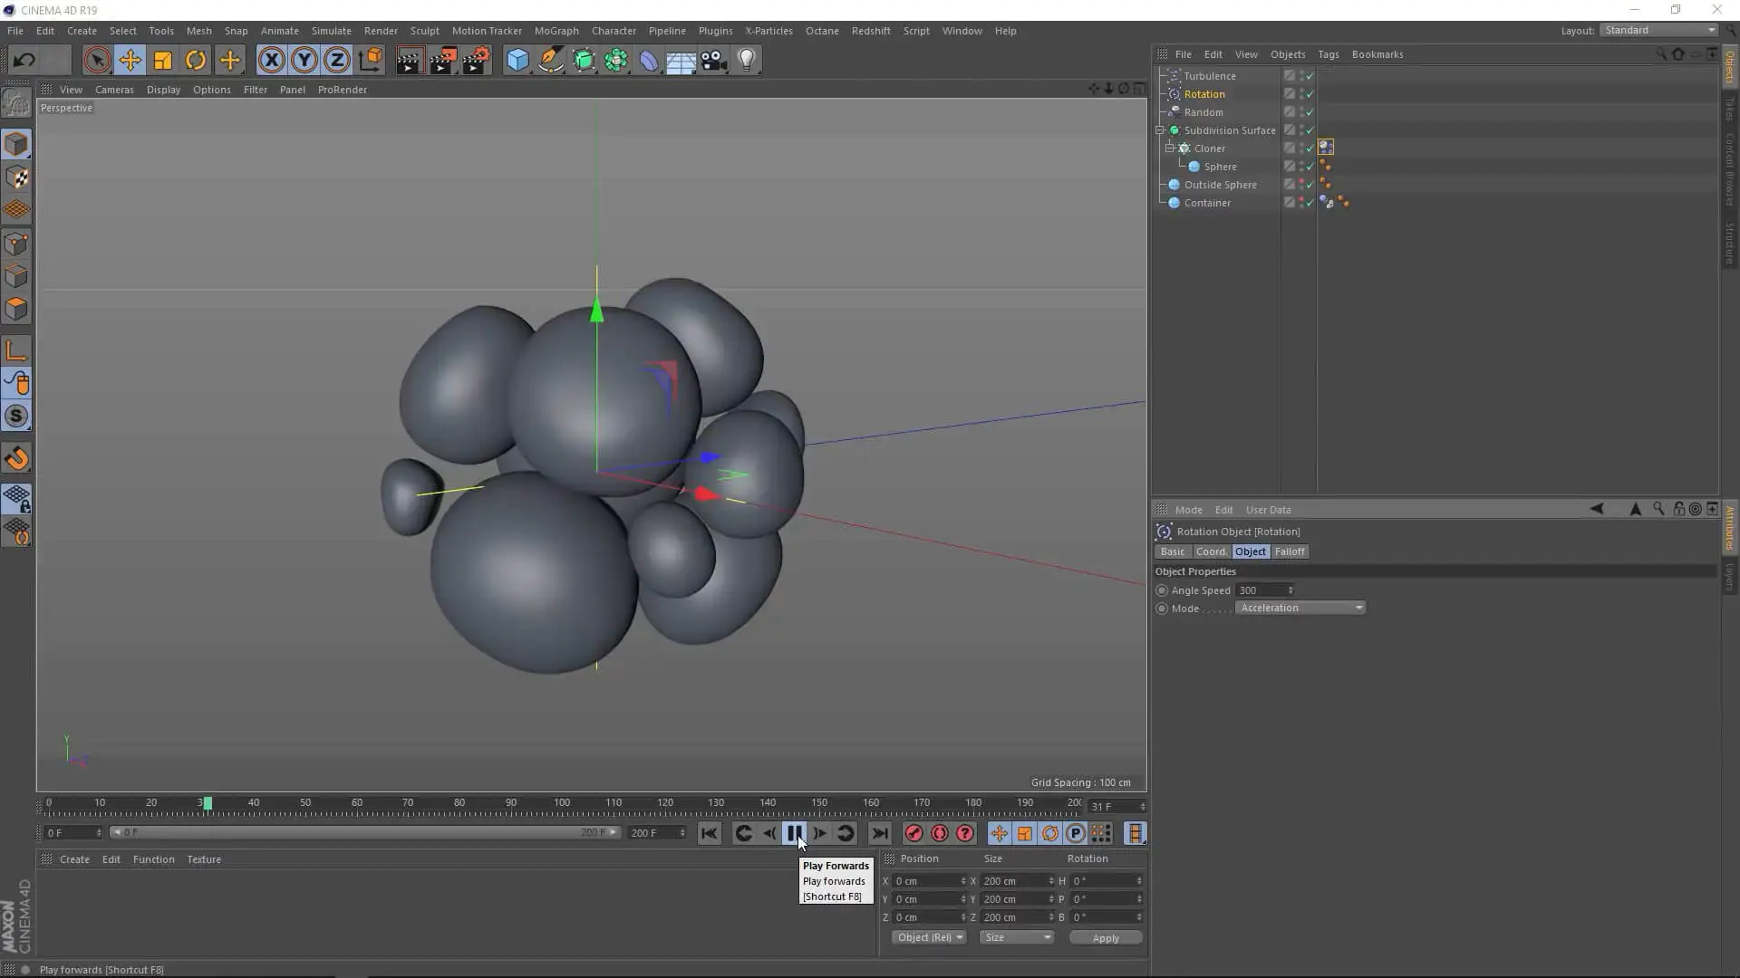This screenshot has width=1740, height=978.
Task: Click the timeline range slider bar
Action: [x=364, y=832]
